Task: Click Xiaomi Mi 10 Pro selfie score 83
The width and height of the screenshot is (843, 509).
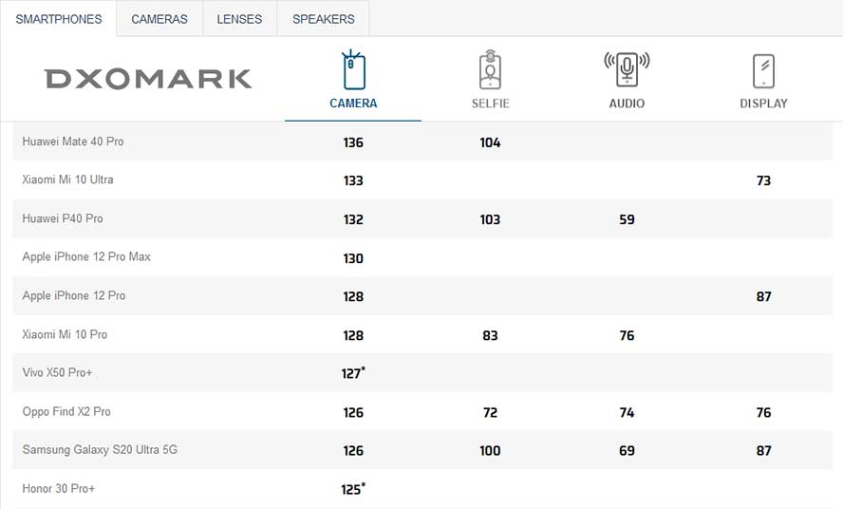Action: click(x=490, y=335)
